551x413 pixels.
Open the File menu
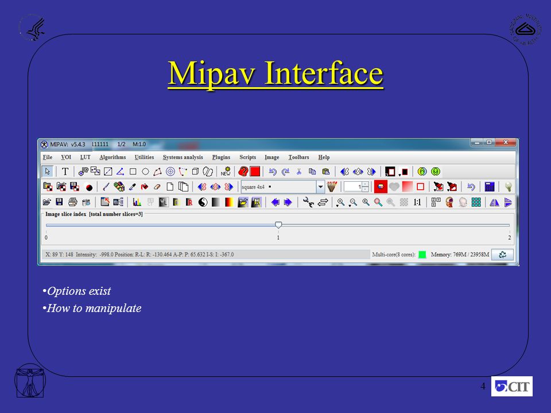click(x=48, y=157)
